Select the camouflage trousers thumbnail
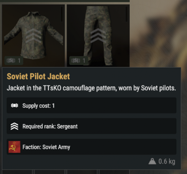The width and height of the screenshot is (187, 174). (x=98, y=36)
